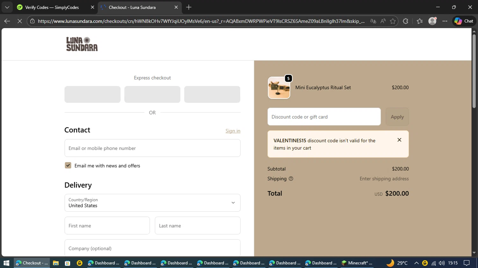
Task: Click the taskbar clock showing 15:15
Action: [453, 263]
